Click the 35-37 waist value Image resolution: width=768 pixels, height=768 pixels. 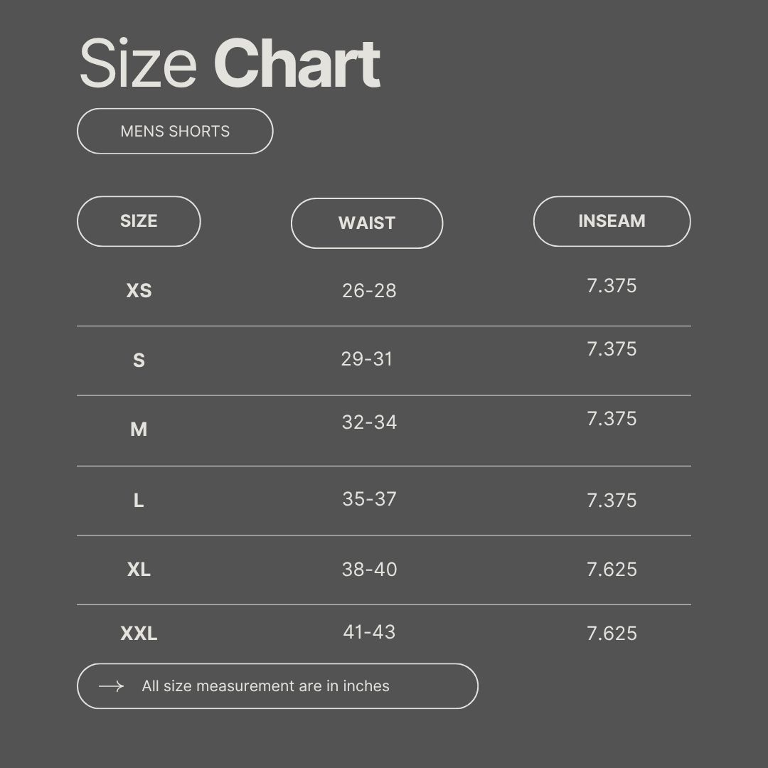(x=369, y=499)
